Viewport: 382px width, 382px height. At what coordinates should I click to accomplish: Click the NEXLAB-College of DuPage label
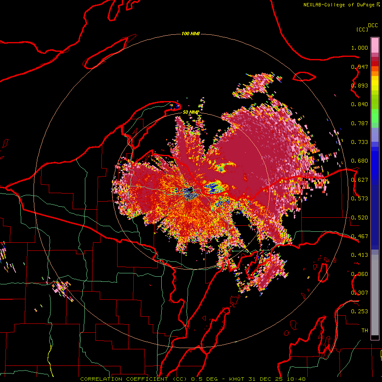339,5
